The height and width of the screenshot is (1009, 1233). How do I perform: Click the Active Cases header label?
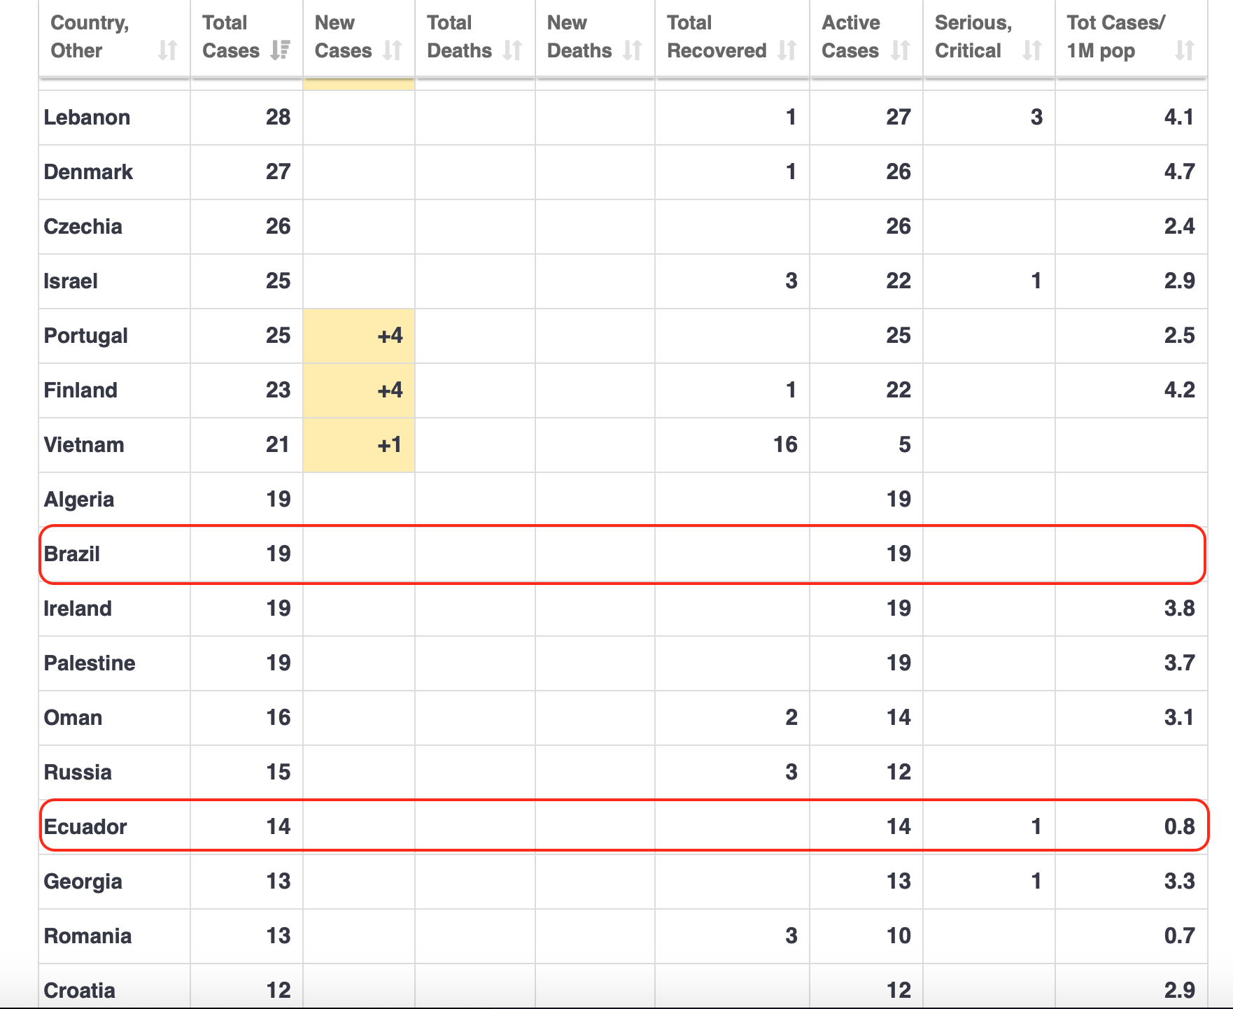point(850,36)
